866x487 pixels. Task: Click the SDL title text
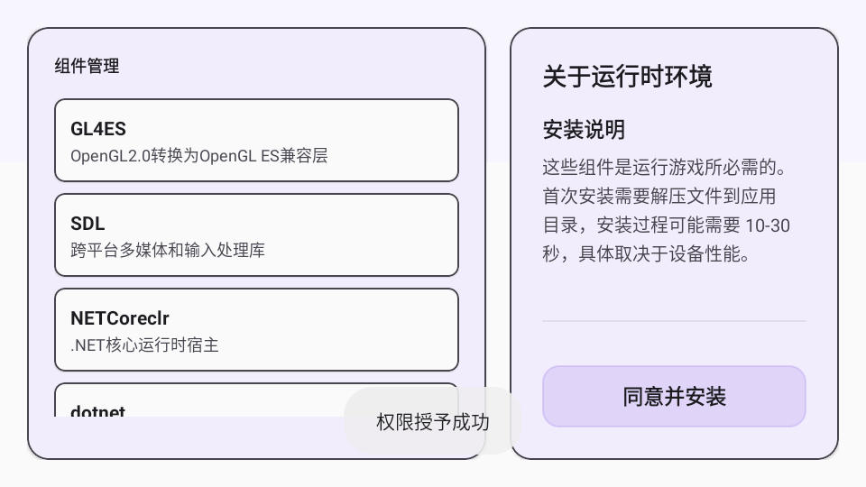coord(88,224)
